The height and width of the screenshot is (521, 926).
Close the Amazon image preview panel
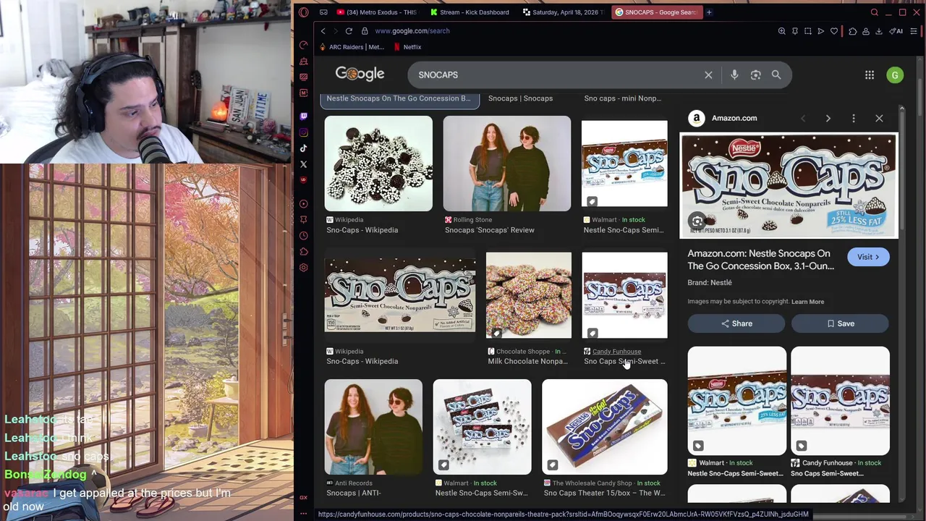pos(879,118)
